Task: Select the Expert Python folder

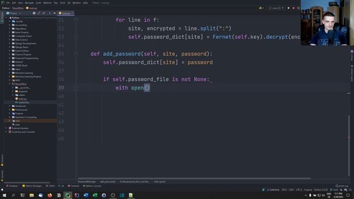Action: pos(22,51)
